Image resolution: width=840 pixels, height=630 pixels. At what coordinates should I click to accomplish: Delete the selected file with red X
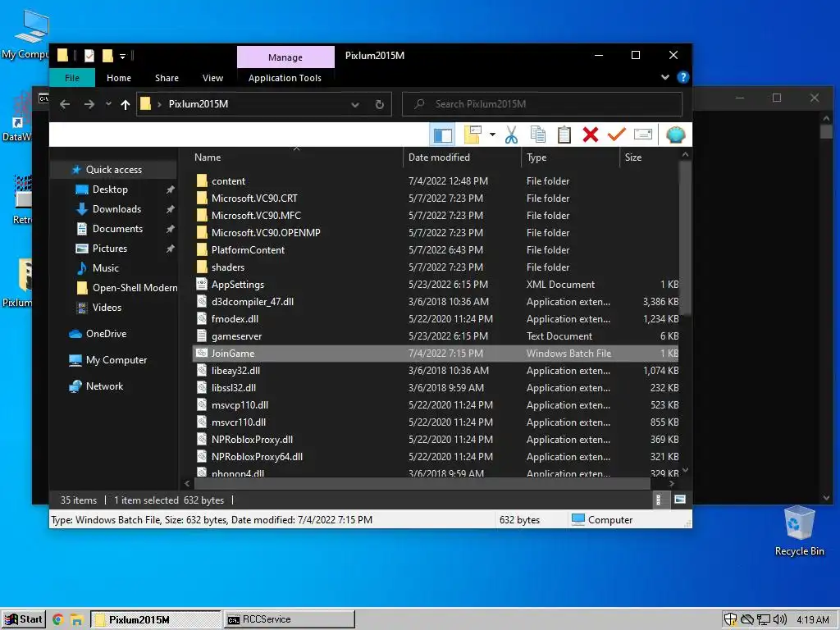tap(591, 135)
